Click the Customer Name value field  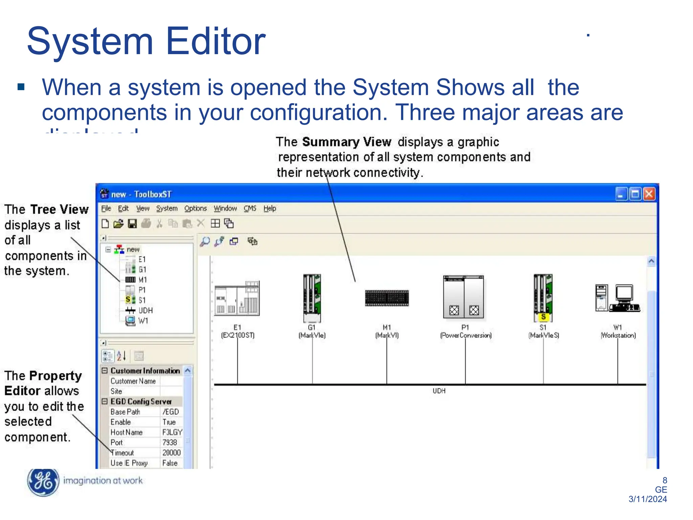[171, 381]
